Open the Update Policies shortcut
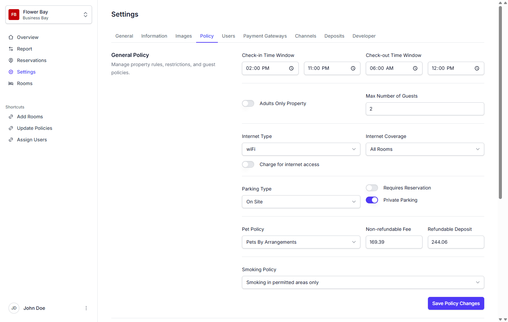508x322 pixels. (x=35, y=128)
